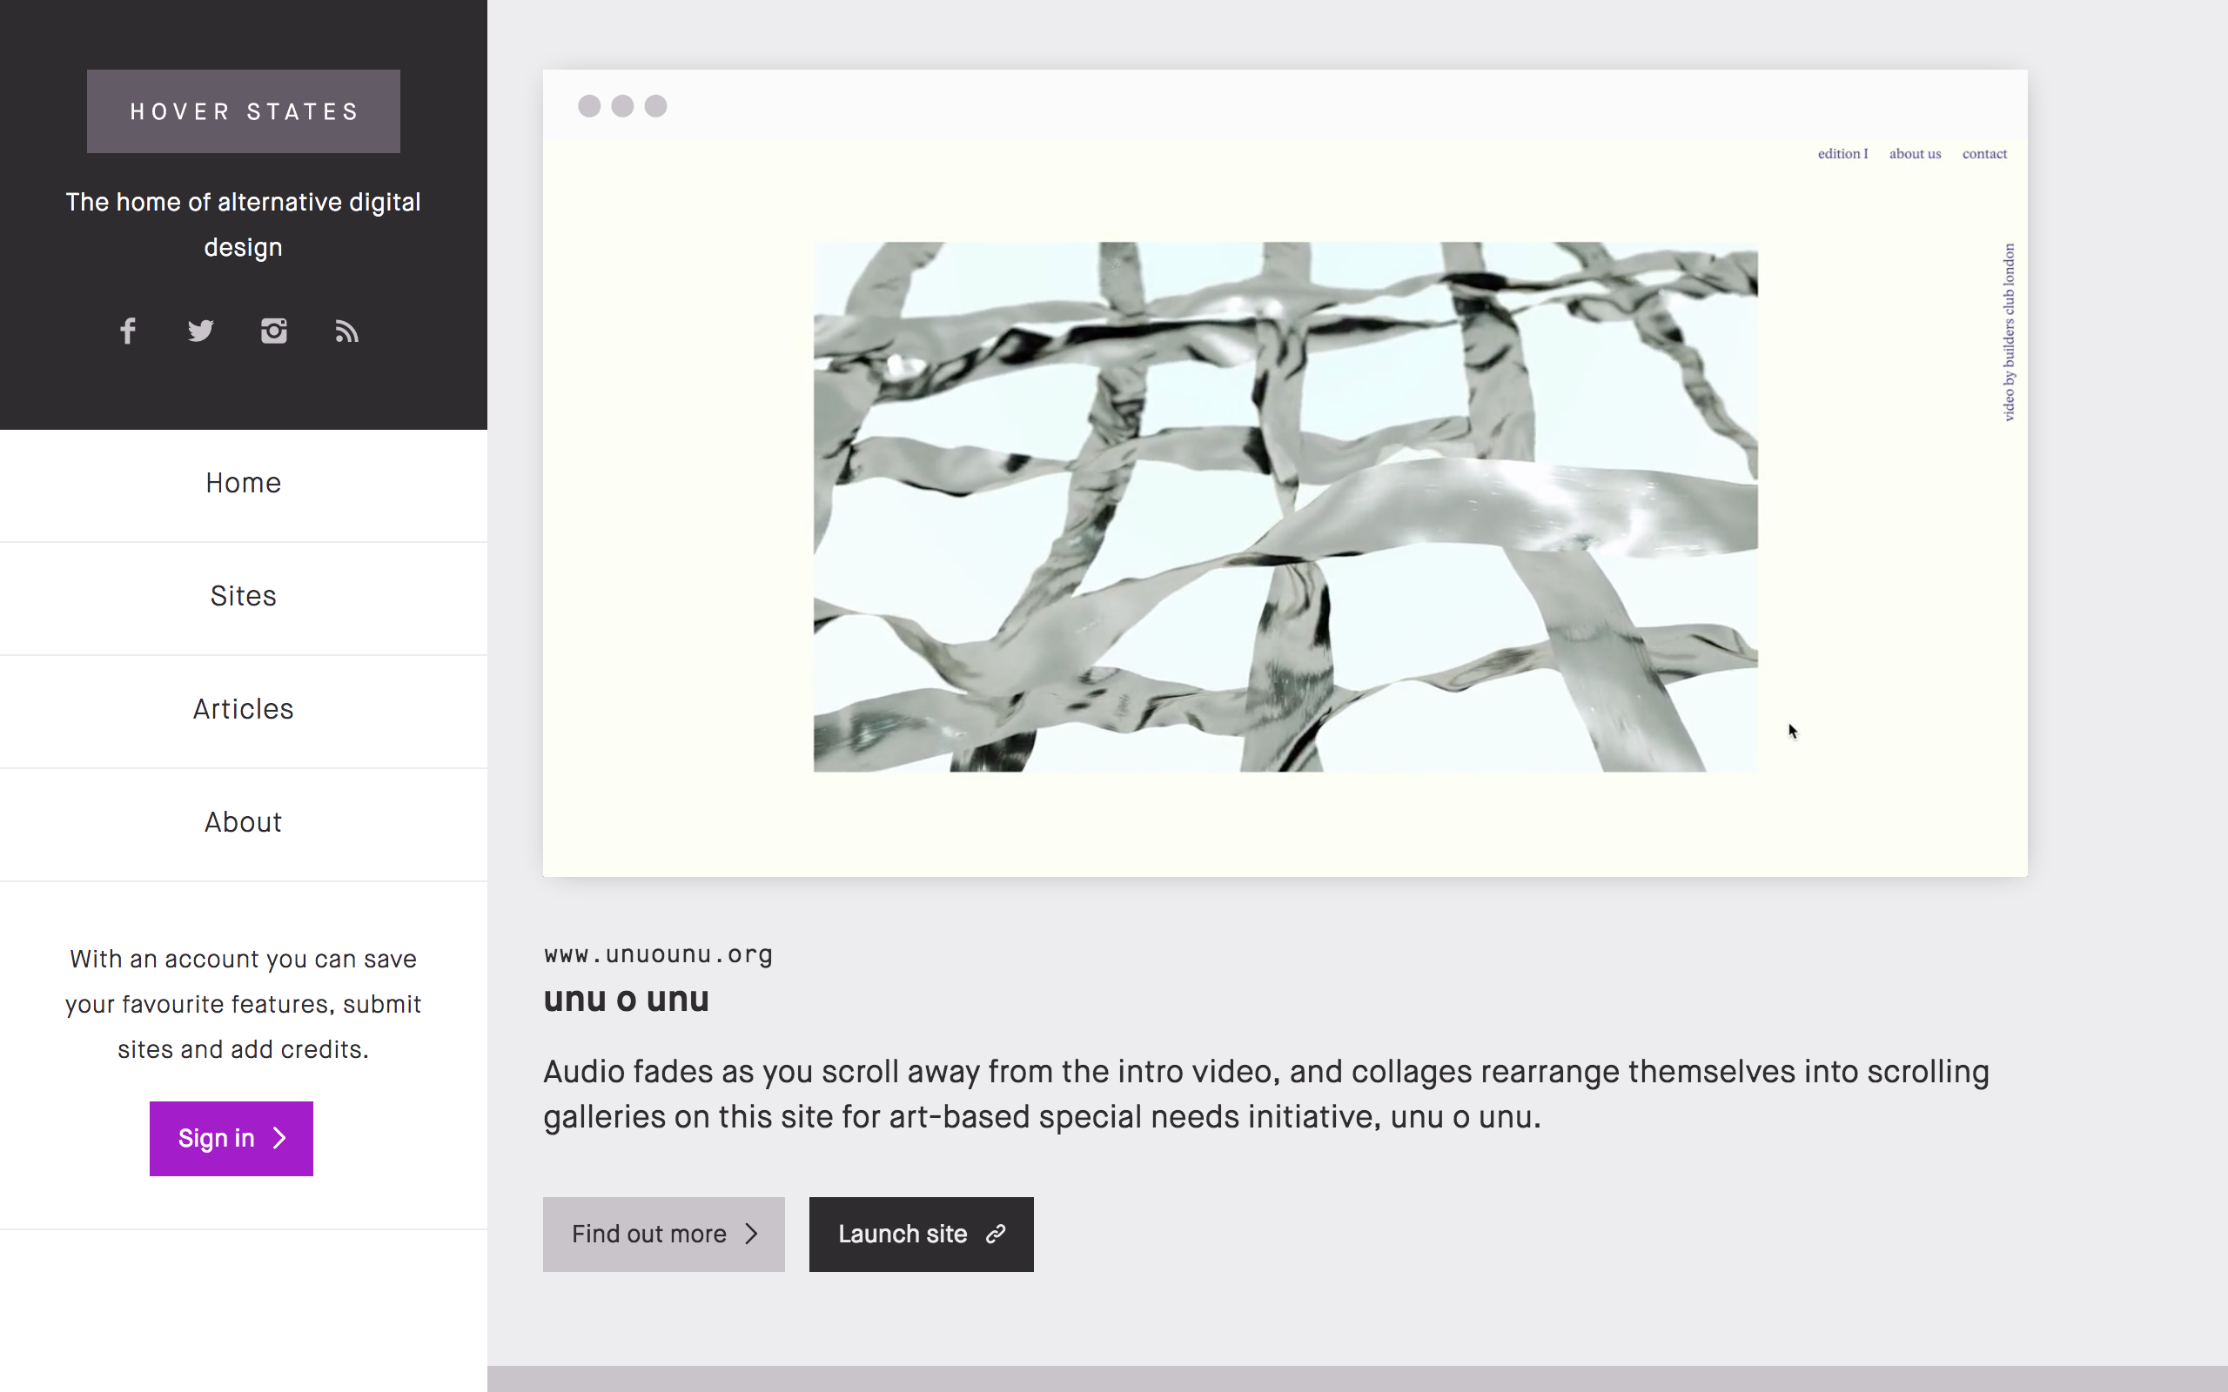Click the Launch site dark button
This screenshot has height=1392, width=2228.
[921, 1235]
